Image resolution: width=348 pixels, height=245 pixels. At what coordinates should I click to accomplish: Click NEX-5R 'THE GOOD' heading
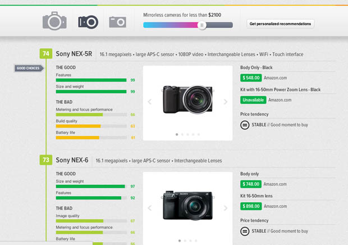point(66,67)
